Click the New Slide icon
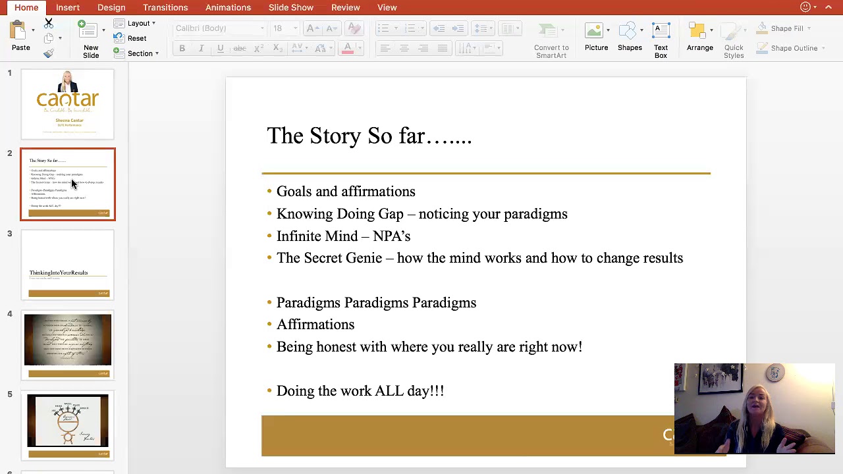The width and height of the screenshot is (843, 474). click(88, 30)
